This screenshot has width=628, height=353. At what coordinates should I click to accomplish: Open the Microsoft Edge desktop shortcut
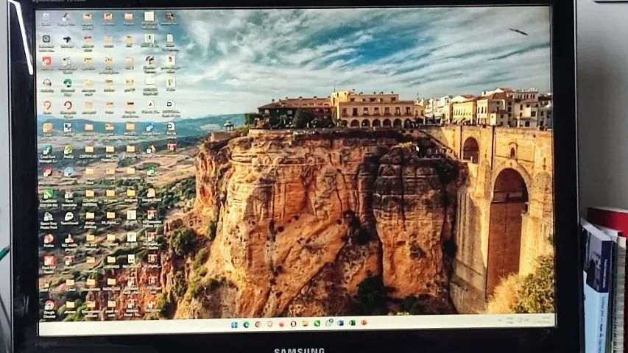[x=68, y=87]
